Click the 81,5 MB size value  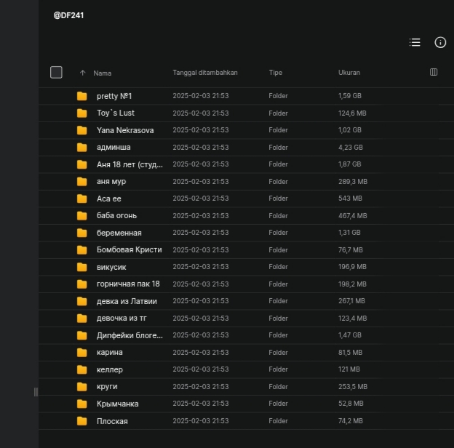[x=350, y=353]
